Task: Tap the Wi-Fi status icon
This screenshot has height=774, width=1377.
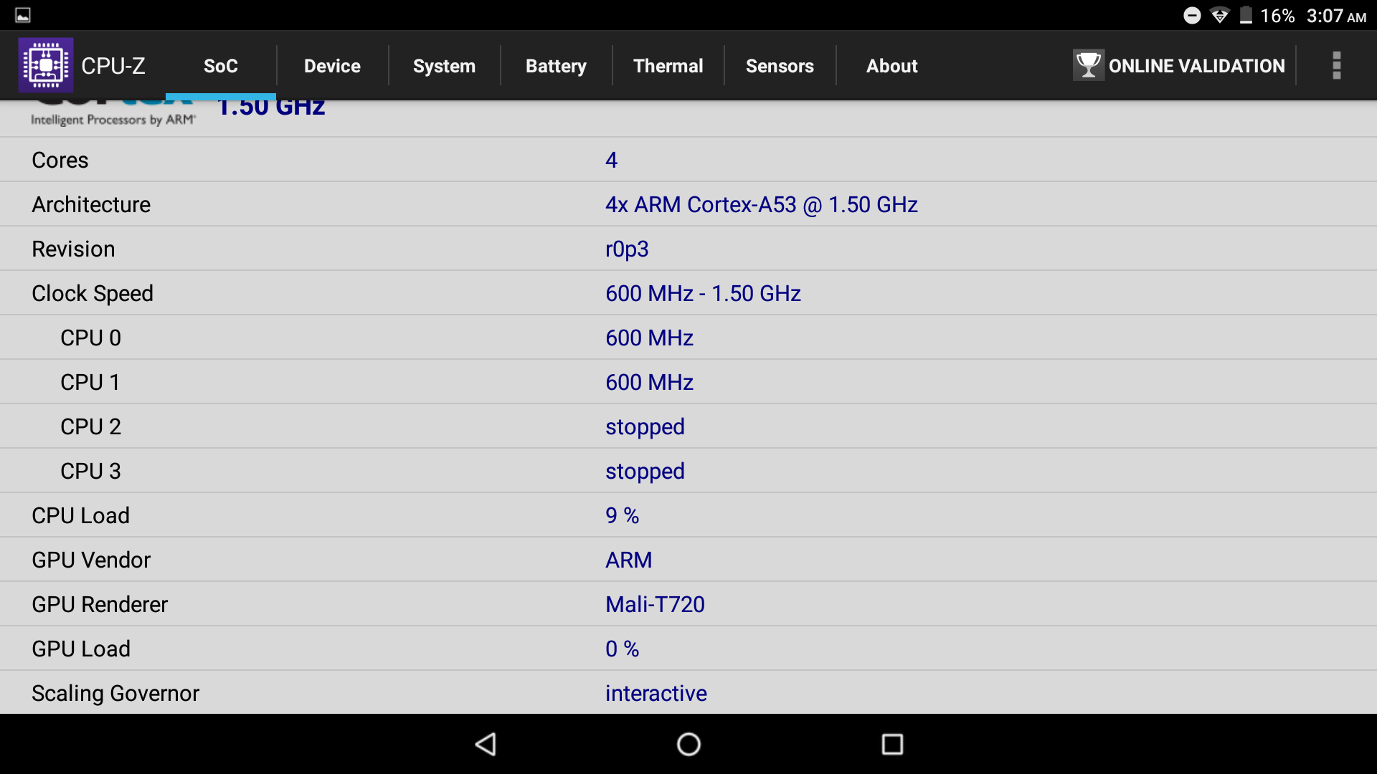Action: tap(1220, 15)
